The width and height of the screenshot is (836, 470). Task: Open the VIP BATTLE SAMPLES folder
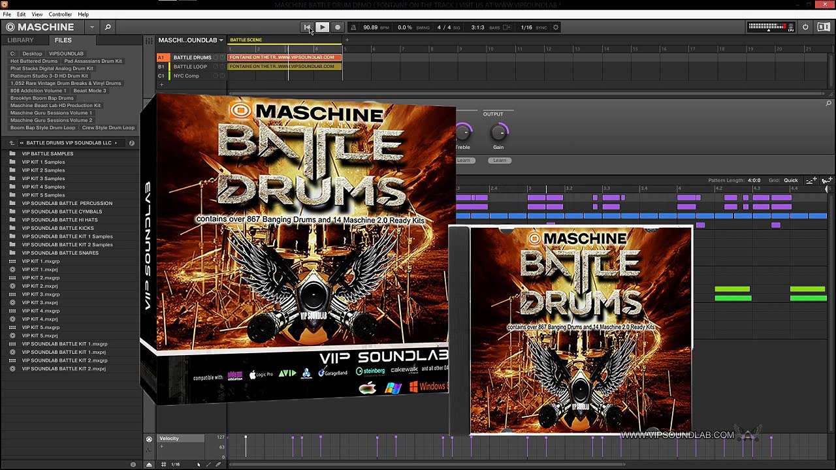click(x=48, y=154)
